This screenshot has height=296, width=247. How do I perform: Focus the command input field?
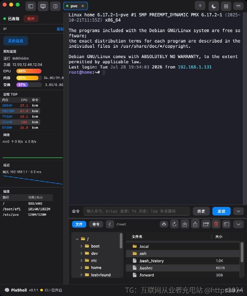137,211
